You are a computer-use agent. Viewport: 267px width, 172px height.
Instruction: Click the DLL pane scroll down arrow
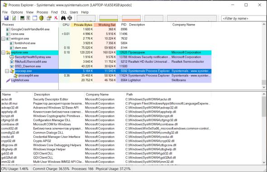264,162
